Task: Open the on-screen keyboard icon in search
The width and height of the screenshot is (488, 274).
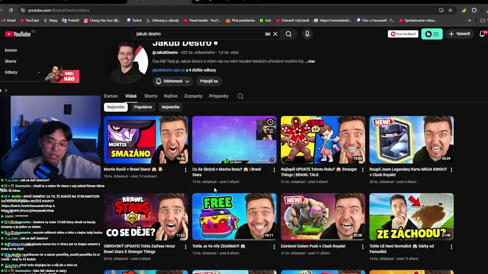Action: coord(268,34)
